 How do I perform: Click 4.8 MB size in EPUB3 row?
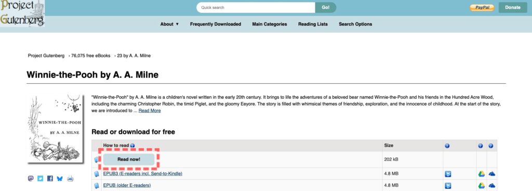[x=391, y=174]
